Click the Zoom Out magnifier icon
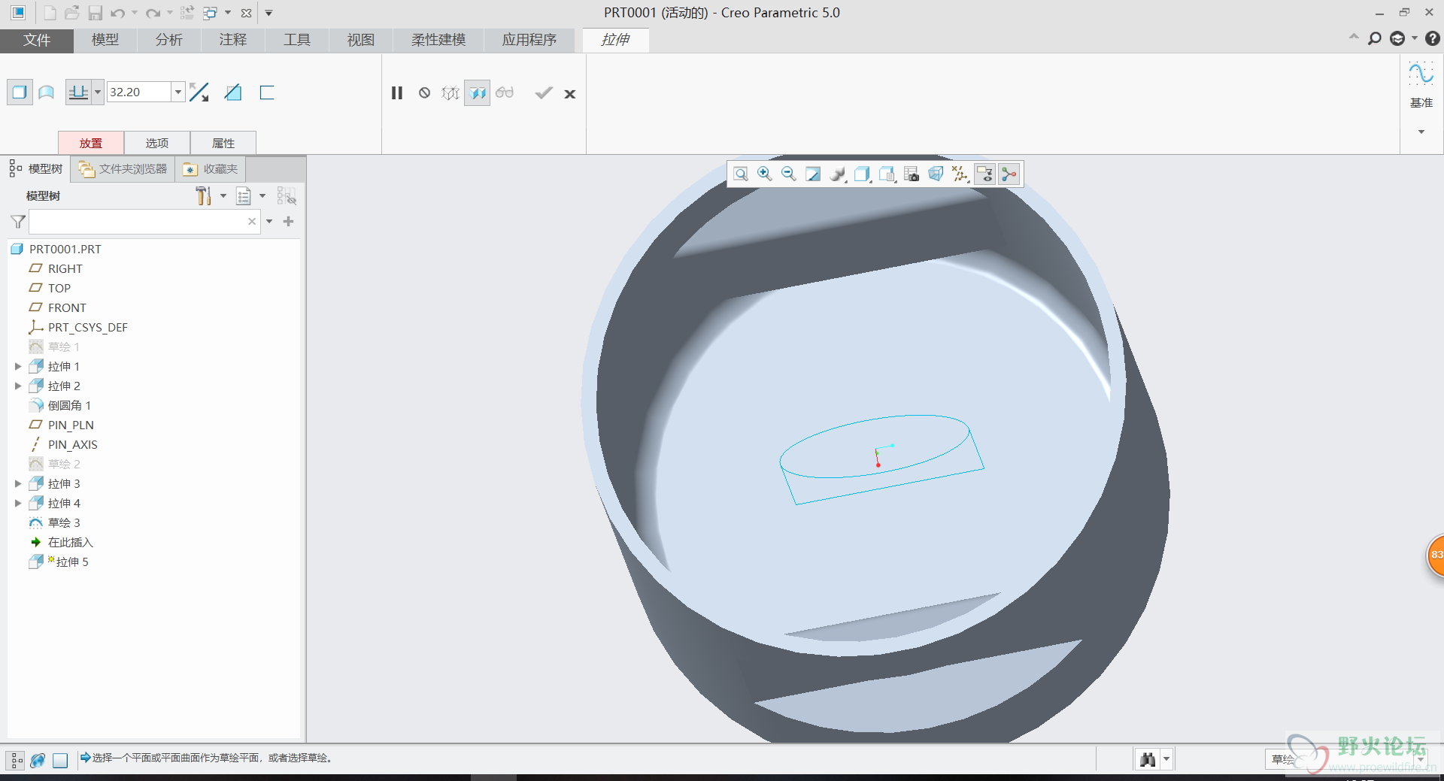The image size is (1444, 781). (789, 174)
